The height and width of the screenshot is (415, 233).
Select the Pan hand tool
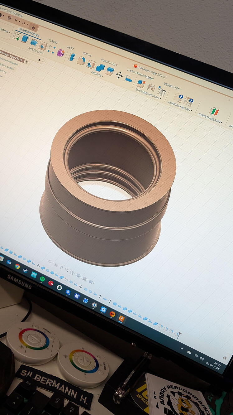(61, 268)
